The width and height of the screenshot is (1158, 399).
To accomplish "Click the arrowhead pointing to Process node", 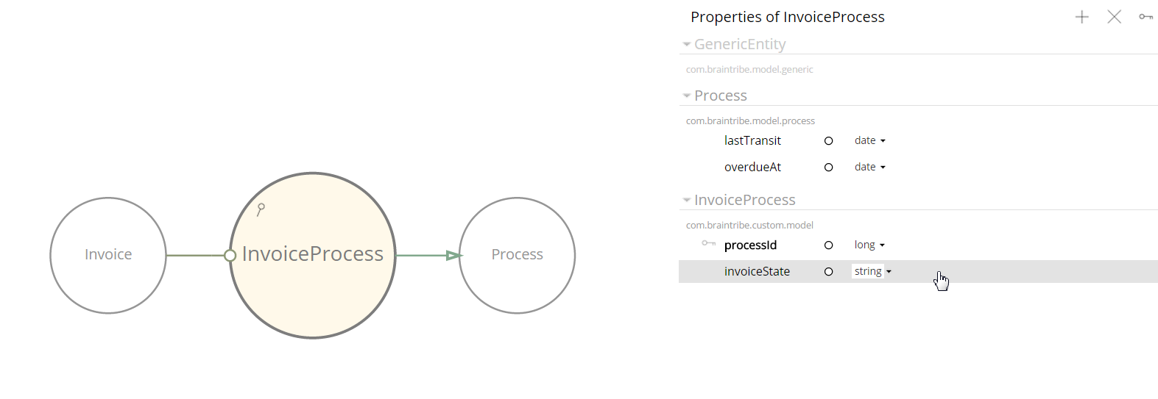I will click(x=454, y=256).
